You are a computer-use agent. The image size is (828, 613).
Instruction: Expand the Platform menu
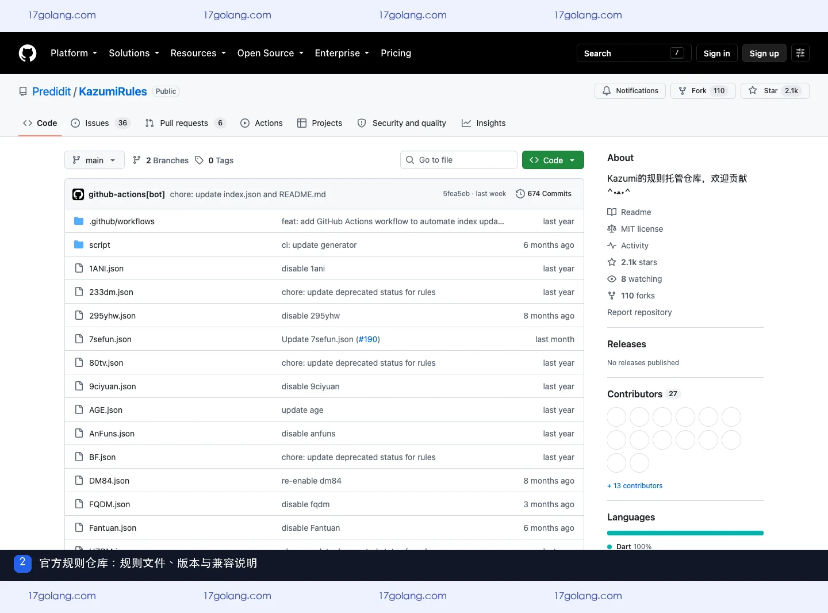[74, 53]
